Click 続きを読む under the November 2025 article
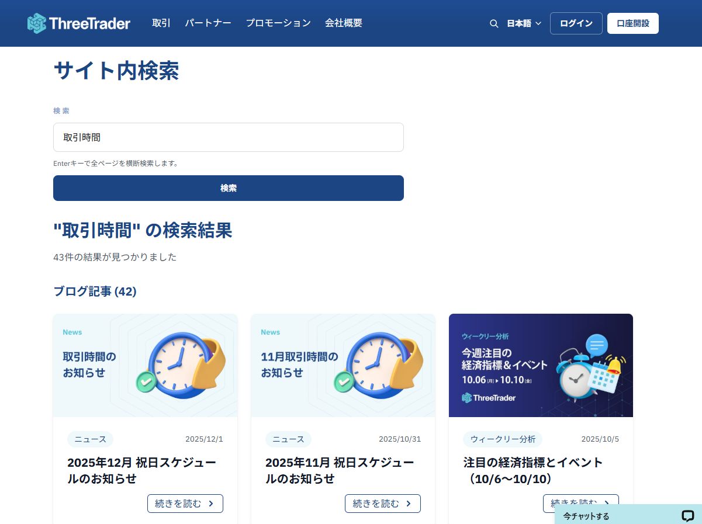Viewport: 702px width, 524px height. pos(383,504)
